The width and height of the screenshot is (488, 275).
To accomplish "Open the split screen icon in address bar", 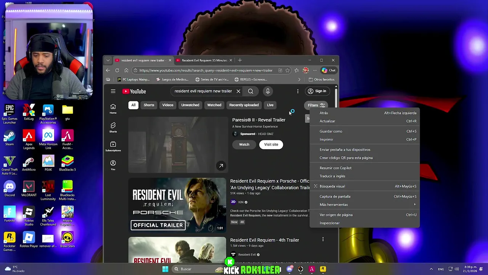I will point(280,70).
